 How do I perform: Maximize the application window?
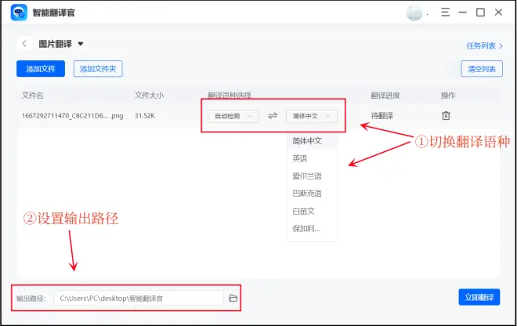(x=481, y=13)
